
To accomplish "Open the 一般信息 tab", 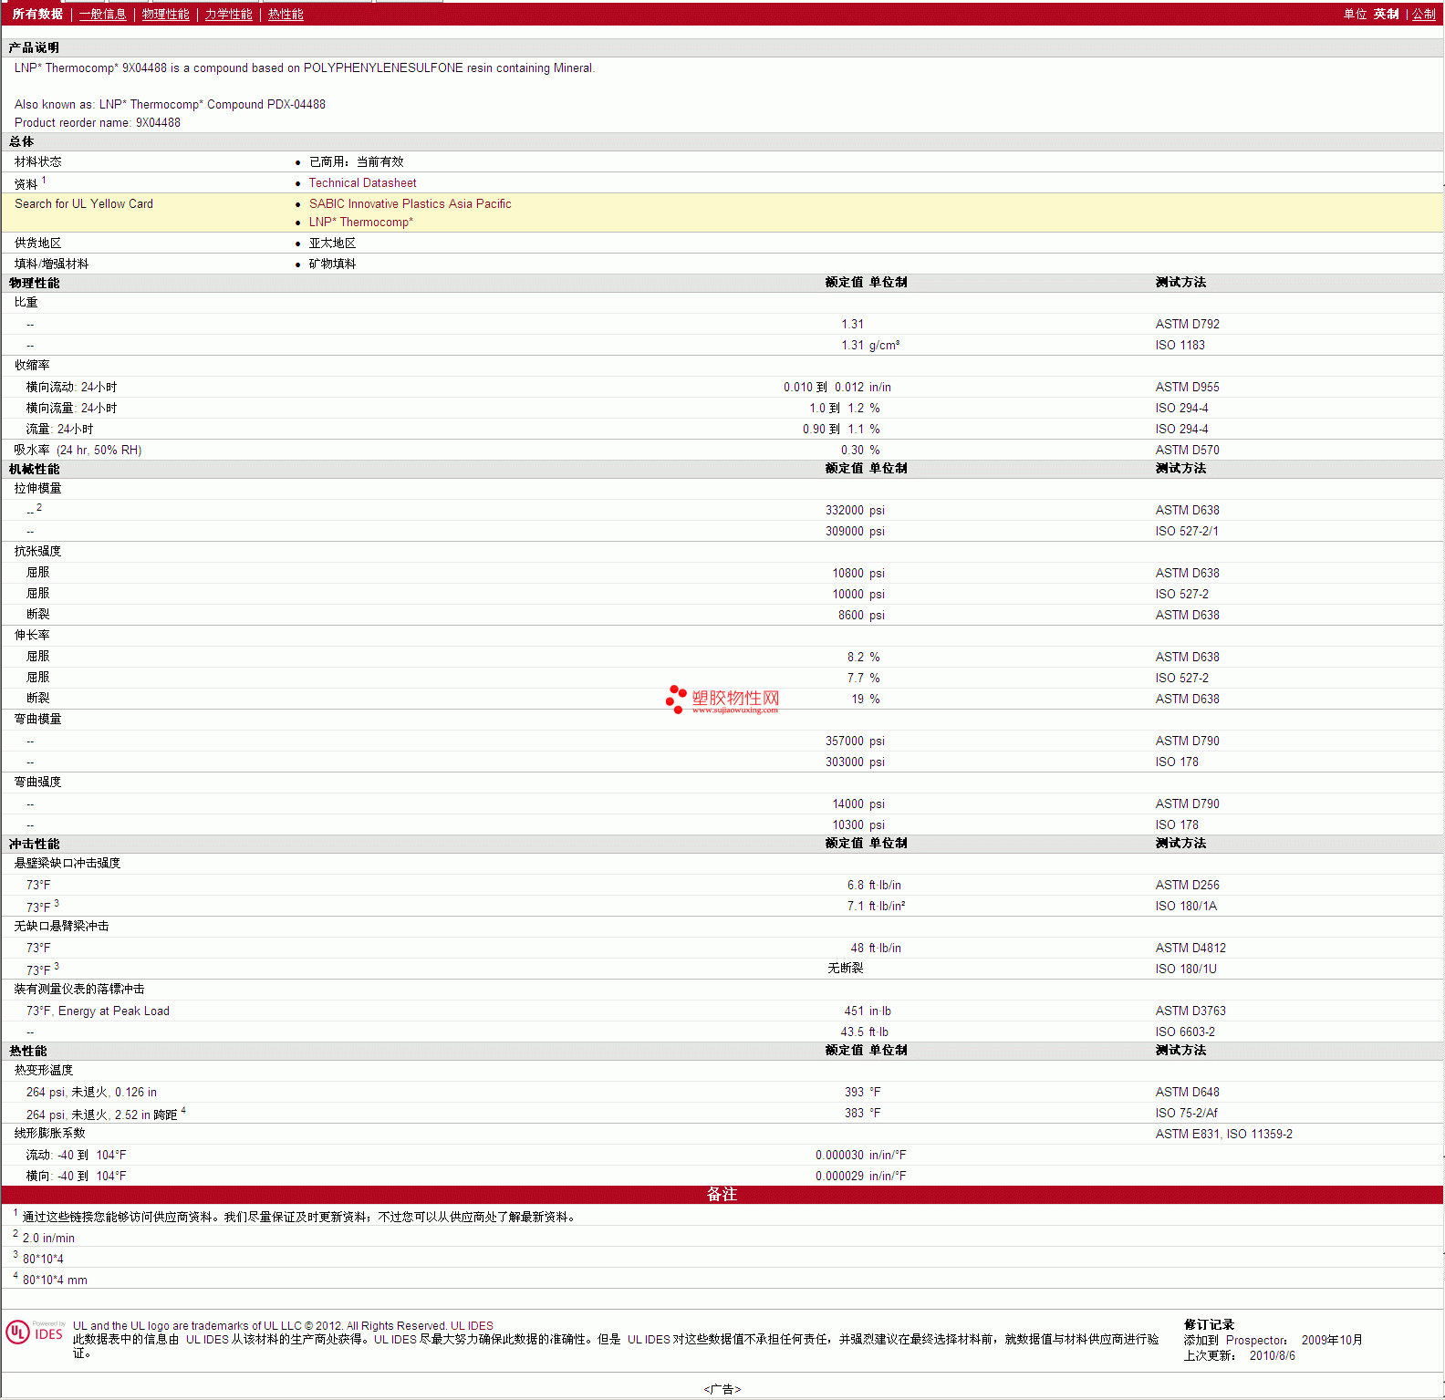I will 102,14.
